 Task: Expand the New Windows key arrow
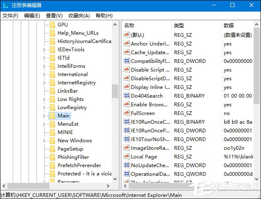(x=44, y=141)
